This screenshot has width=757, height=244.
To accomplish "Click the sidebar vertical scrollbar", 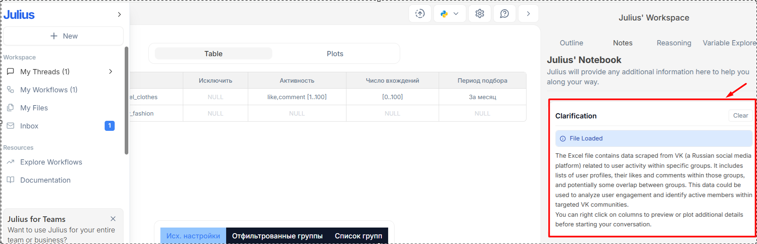I will point(126,100).
